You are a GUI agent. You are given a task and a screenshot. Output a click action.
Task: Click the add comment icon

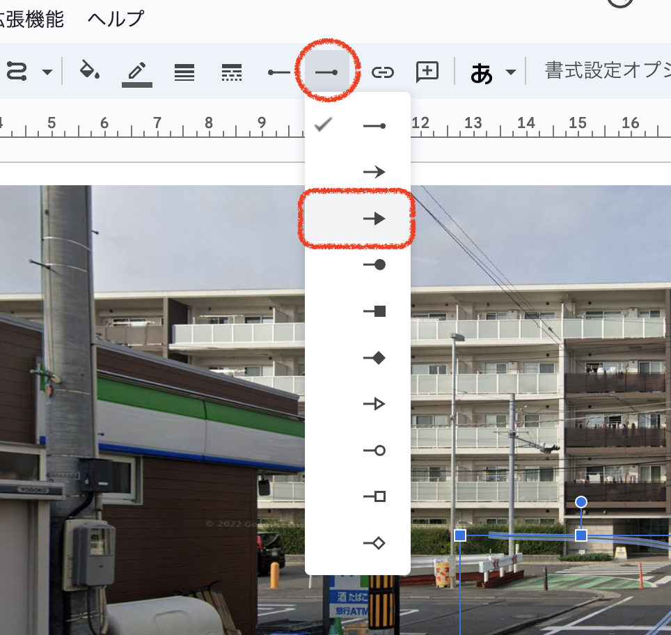click(427, 72)
